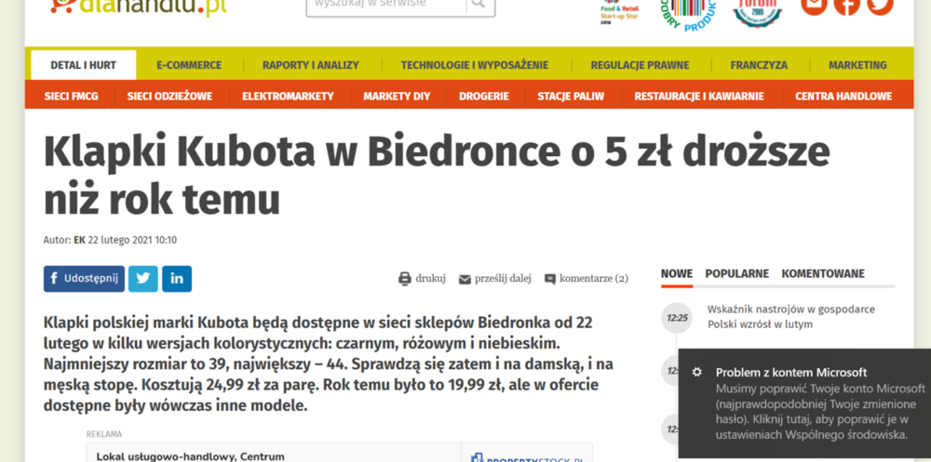Click the article headline Klapki Kubota

coord(437,175)
